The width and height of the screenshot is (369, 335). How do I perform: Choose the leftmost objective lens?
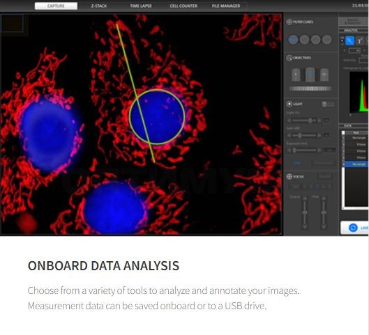[x=296, y=75]
